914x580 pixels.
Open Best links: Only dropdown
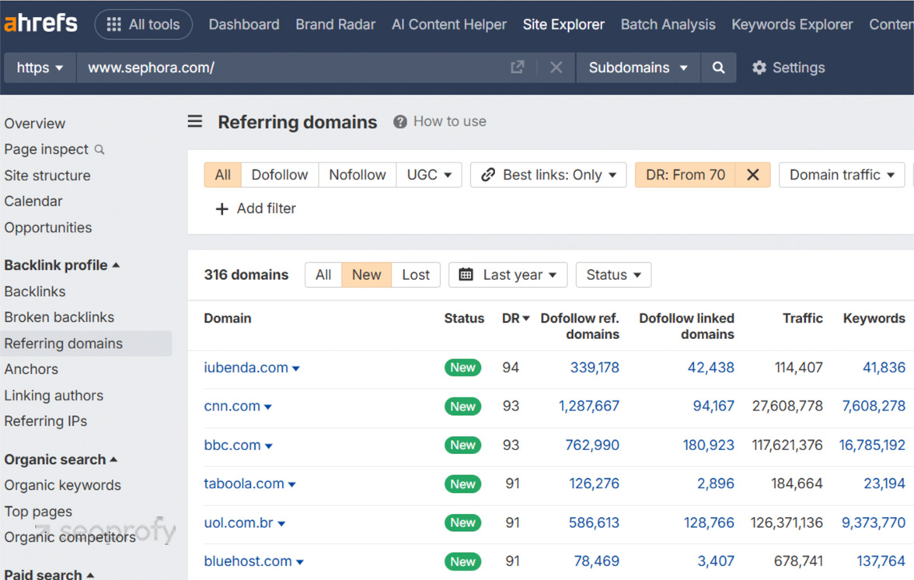coord(549,175)
